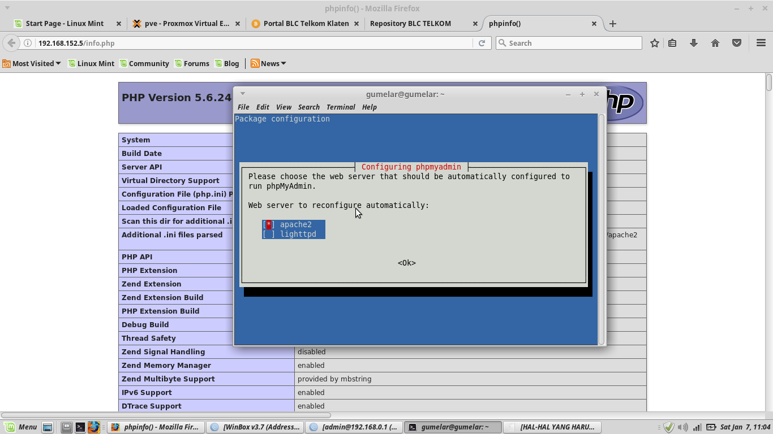Open the Linux Mint Menu
Viewport: 773px width, 434px height.
(x=22, y=427)
